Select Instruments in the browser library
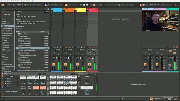This screenshot has width=180, height=101. coord(8,28)
